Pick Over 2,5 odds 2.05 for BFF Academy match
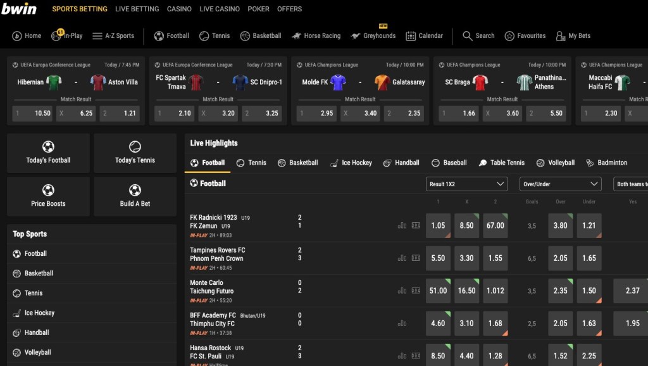Screen dimensions: 648x366 561,324
